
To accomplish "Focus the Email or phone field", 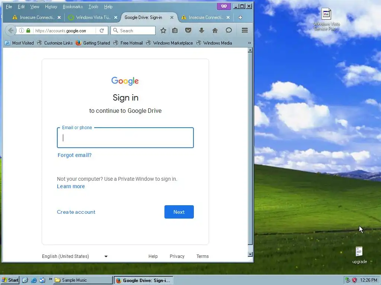I will point(125,138).
